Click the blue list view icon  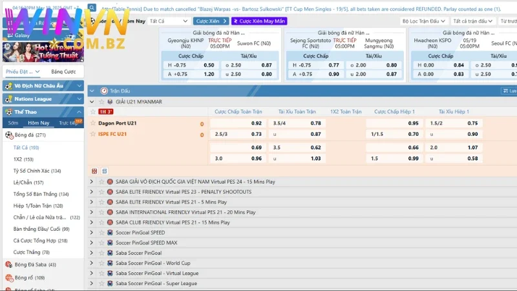104,171
